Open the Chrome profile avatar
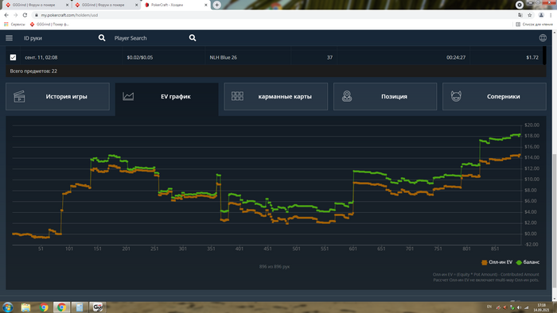This screenshot has width=557, height=313. point(541,15)
